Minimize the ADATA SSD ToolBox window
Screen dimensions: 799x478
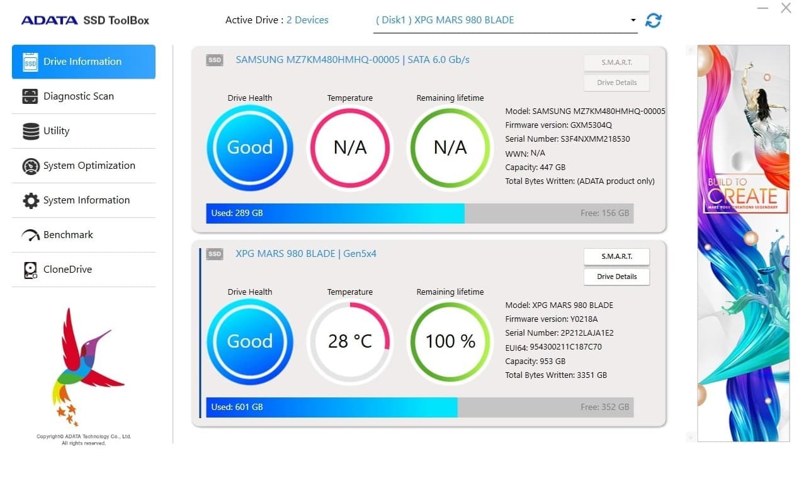763,8
